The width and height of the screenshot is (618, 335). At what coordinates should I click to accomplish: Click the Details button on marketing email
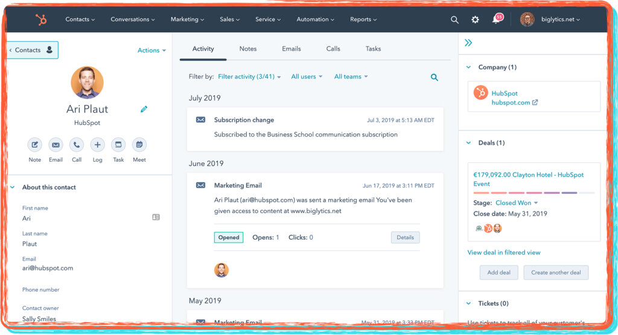[x=405, y=237]
